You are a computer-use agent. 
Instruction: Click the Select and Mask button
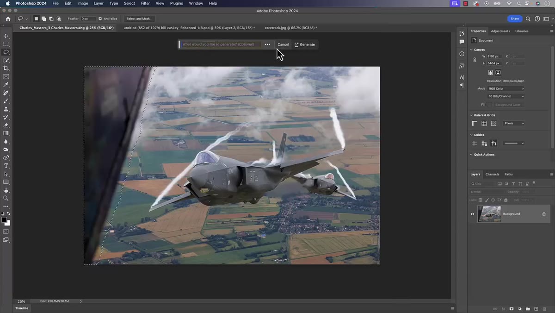[x=139, y=19]
